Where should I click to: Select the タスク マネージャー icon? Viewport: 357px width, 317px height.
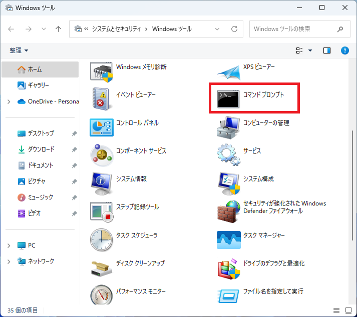coord(229,240)
